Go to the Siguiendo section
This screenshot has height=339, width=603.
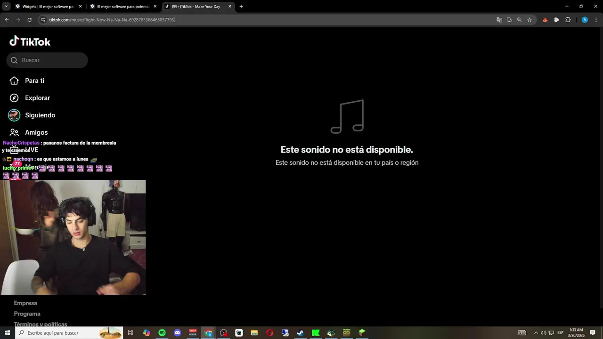40,115
